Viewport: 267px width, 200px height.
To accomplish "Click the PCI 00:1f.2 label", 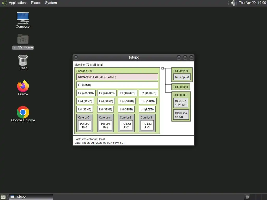I will point(180,95).
